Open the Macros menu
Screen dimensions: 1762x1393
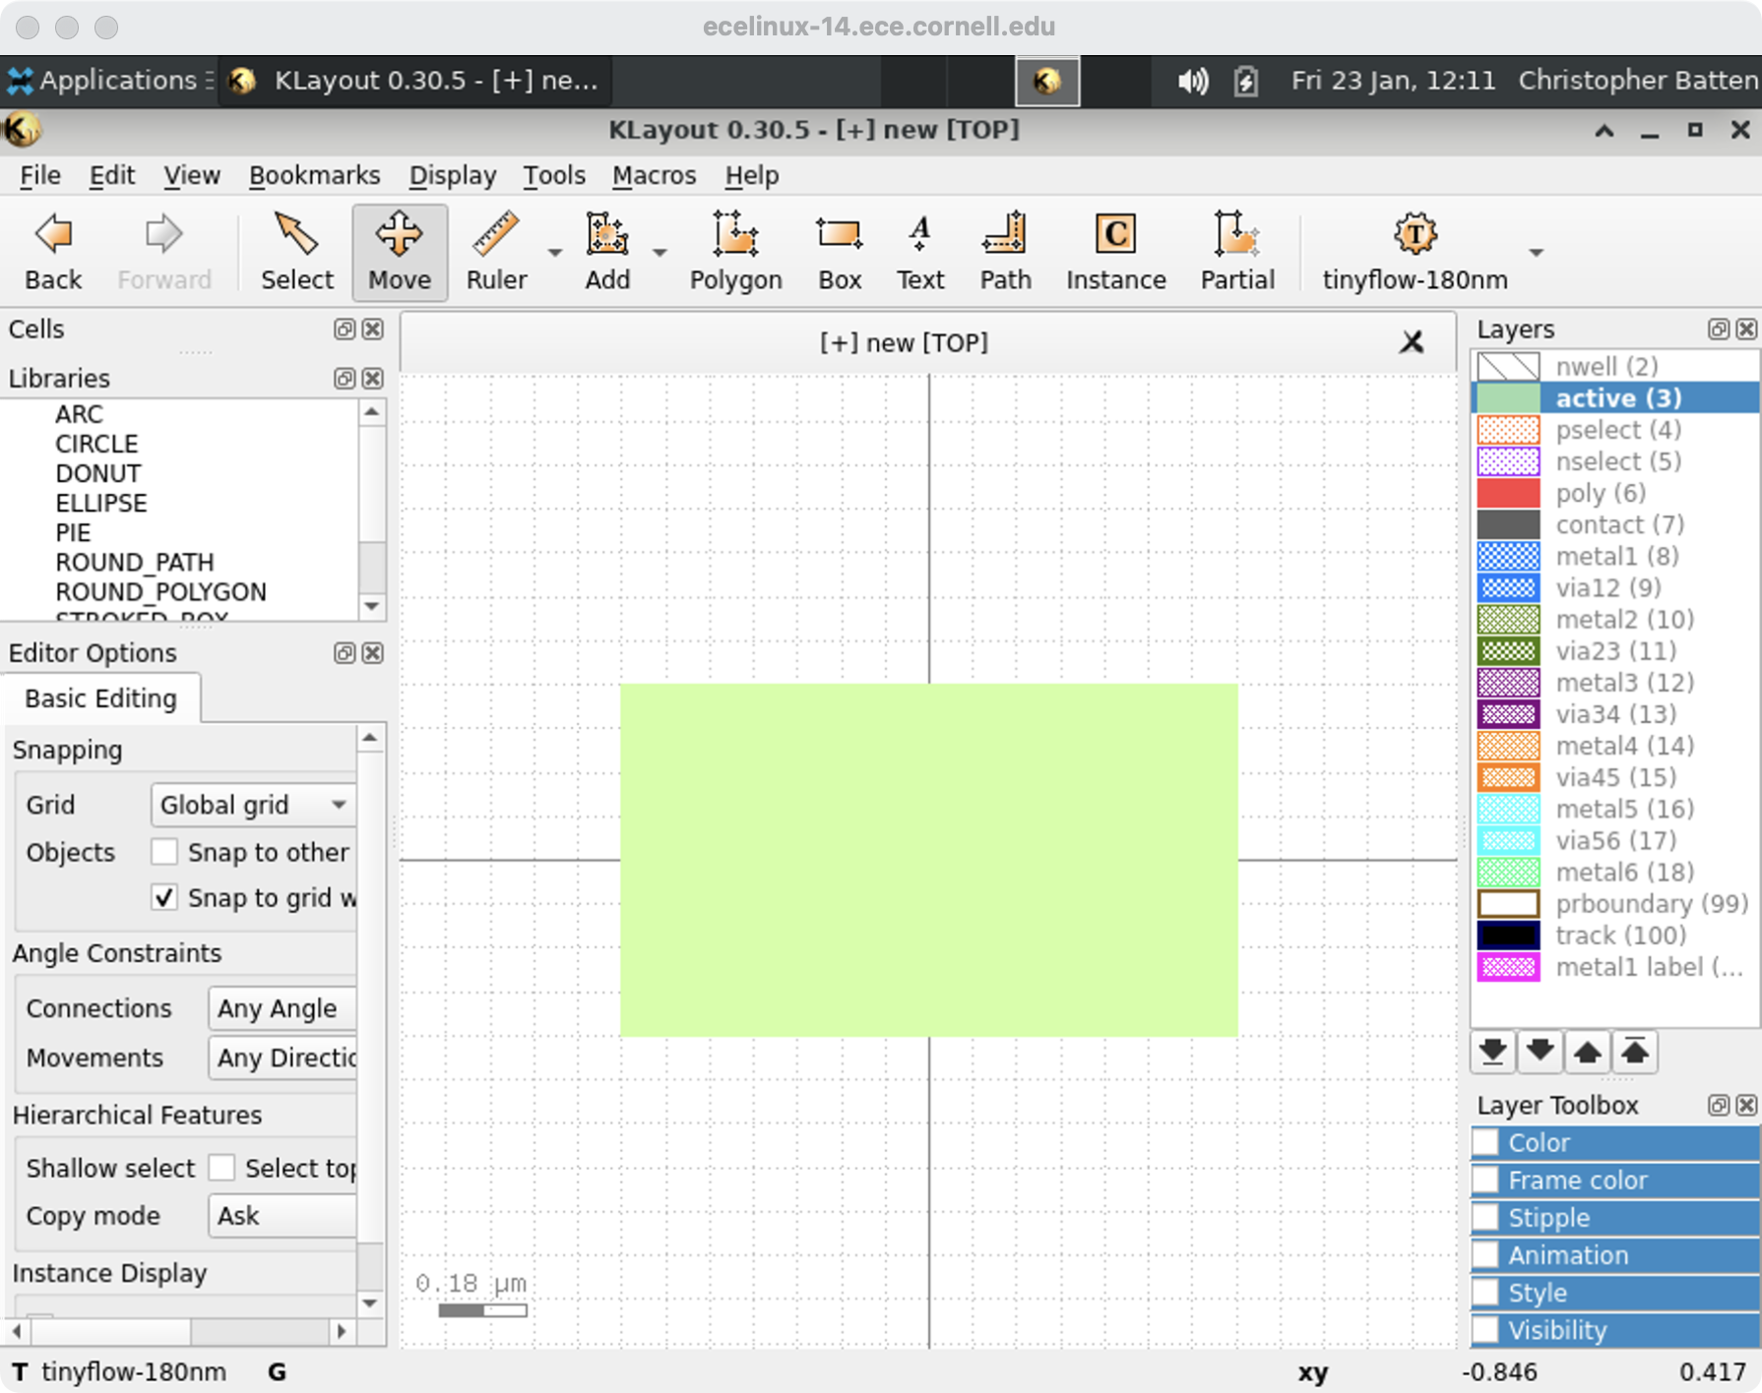[654, 175]
